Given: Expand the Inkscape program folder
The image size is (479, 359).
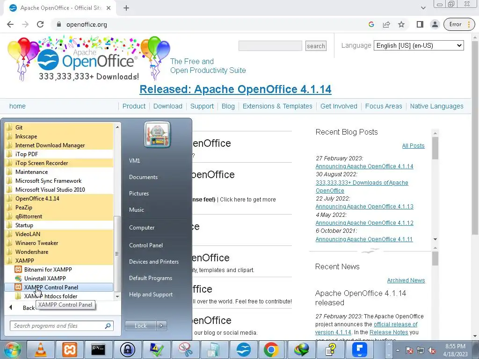Looking at the screenshot, I should tap(58, 136).
